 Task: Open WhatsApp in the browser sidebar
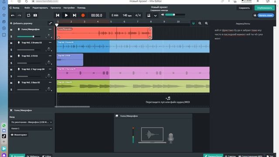[x=4, y=126]
